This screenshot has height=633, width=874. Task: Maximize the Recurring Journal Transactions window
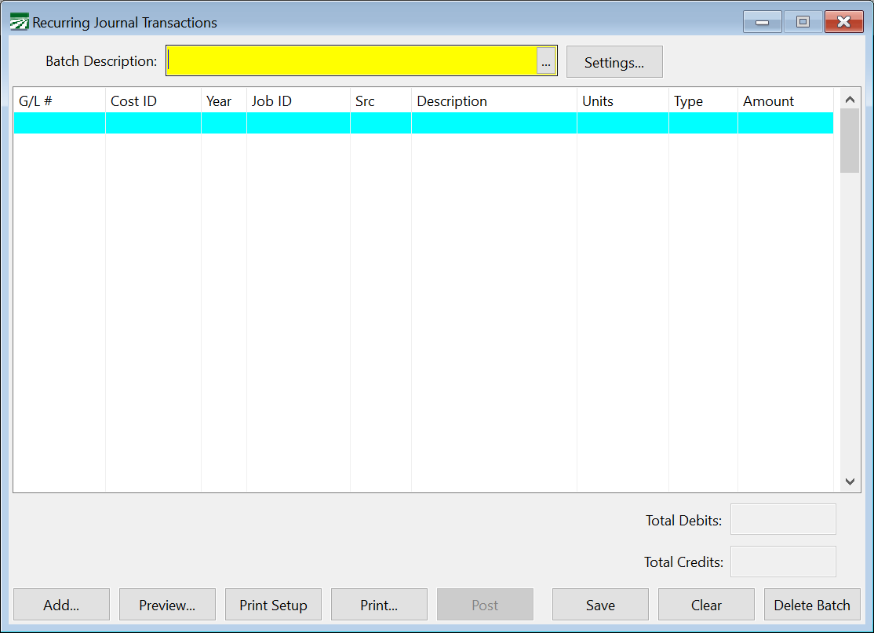tap(803, 22)
